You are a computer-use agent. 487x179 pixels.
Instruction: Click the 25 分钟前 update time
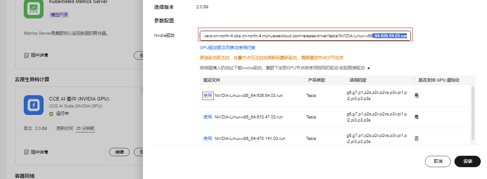click(x=85, y=128)
